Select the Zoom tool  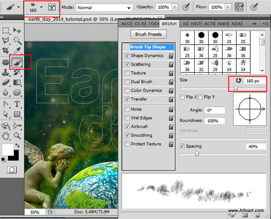point(17,136)
